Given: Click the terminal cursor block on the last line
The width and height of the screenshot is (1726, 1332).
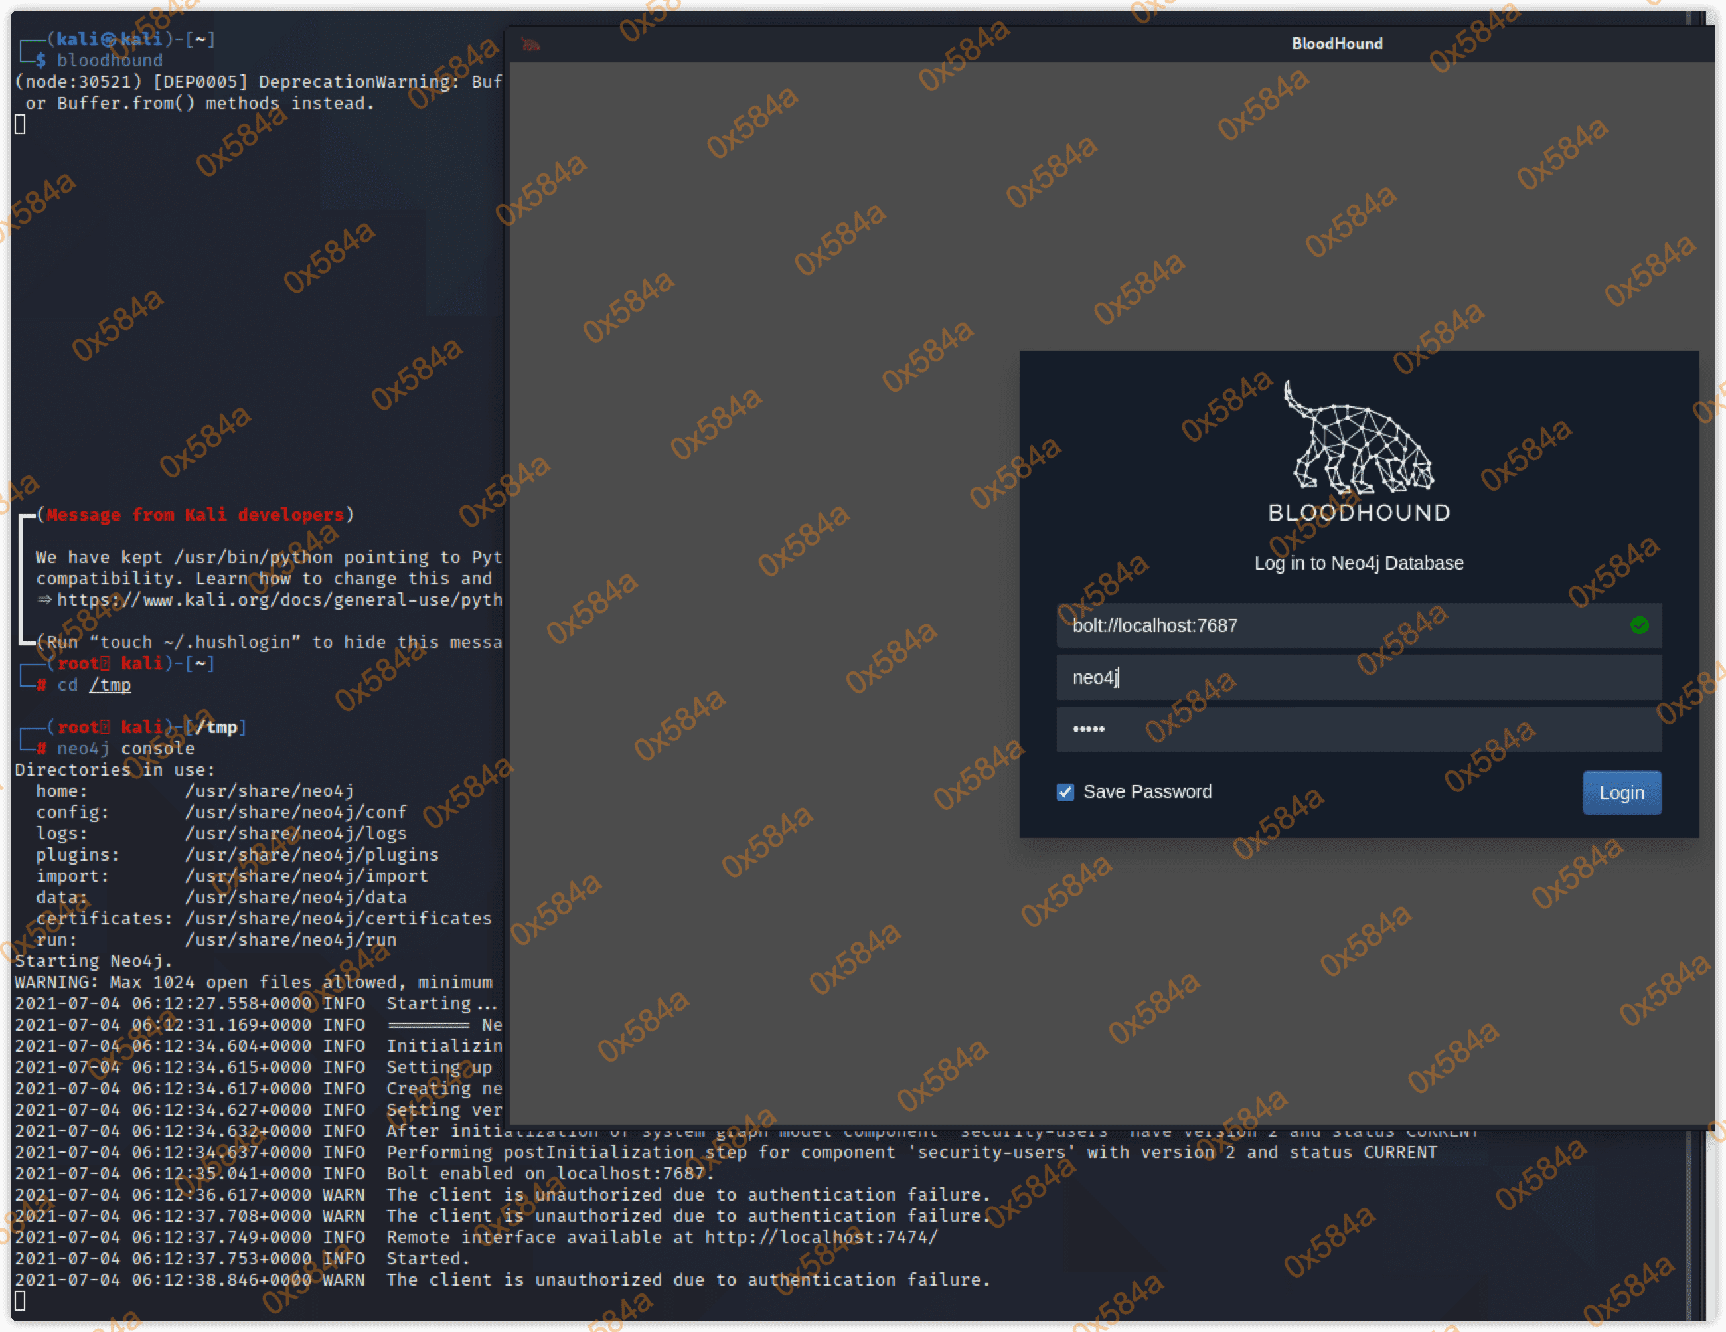Looking at the screenshot, I should (21, 1300).
